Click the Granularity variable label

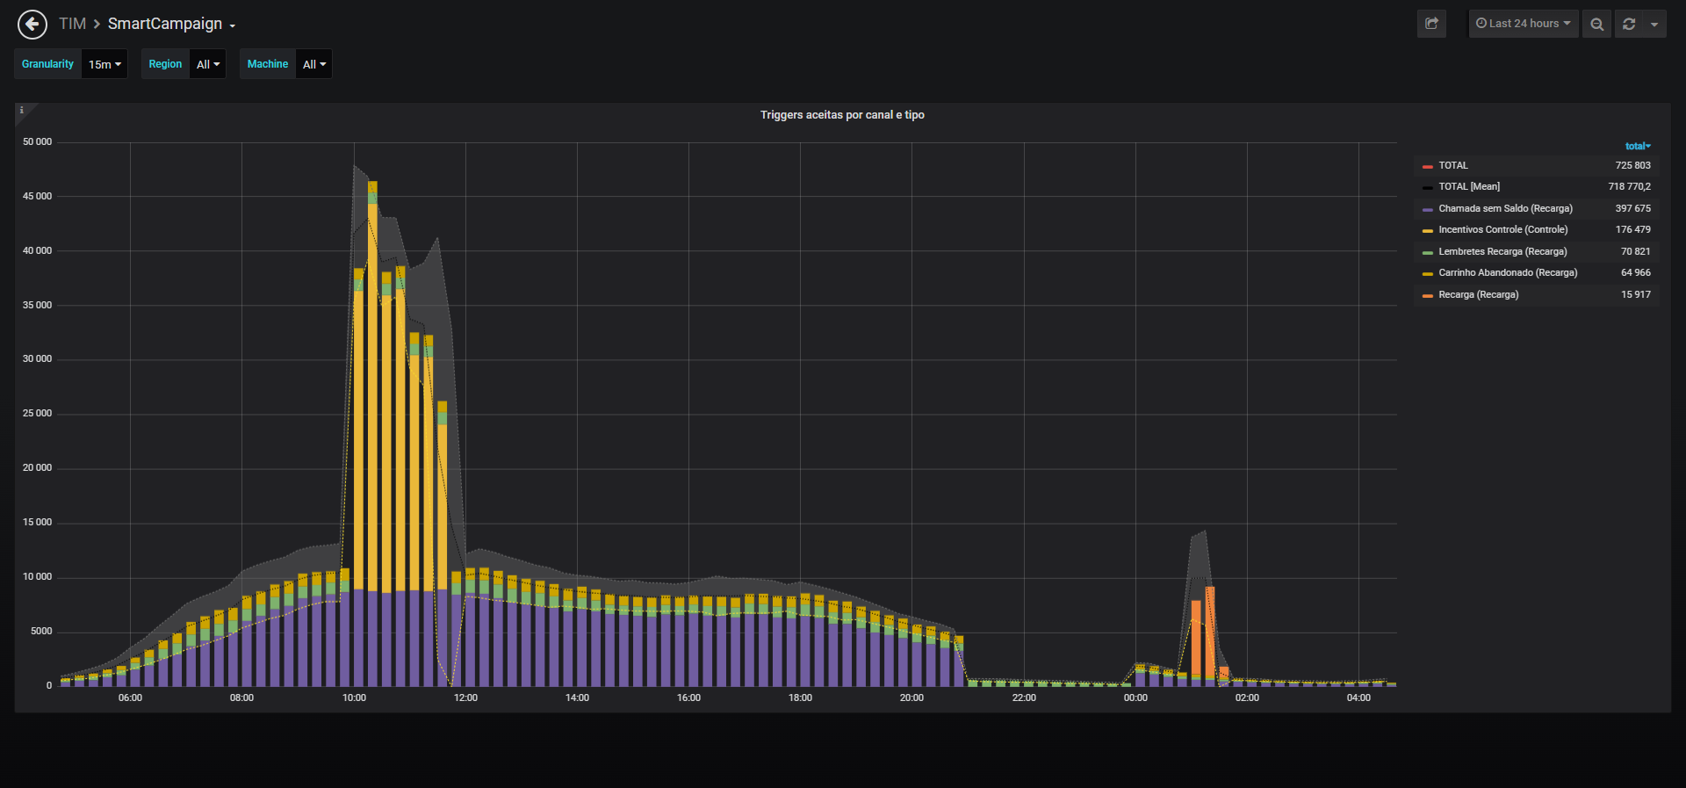pyautogui.click(x=47, y=64)
